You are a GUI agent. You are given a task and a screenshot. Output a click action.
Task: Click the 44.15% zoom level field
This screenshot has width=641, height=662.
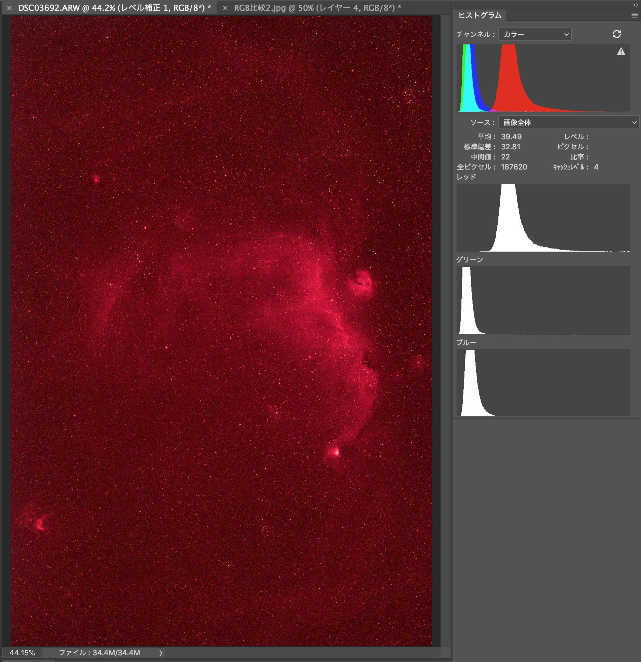(22, 653)
